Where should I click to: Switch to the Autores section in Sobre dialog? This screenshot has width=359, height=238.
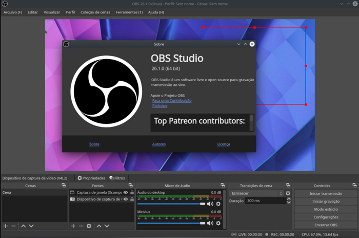159,144
